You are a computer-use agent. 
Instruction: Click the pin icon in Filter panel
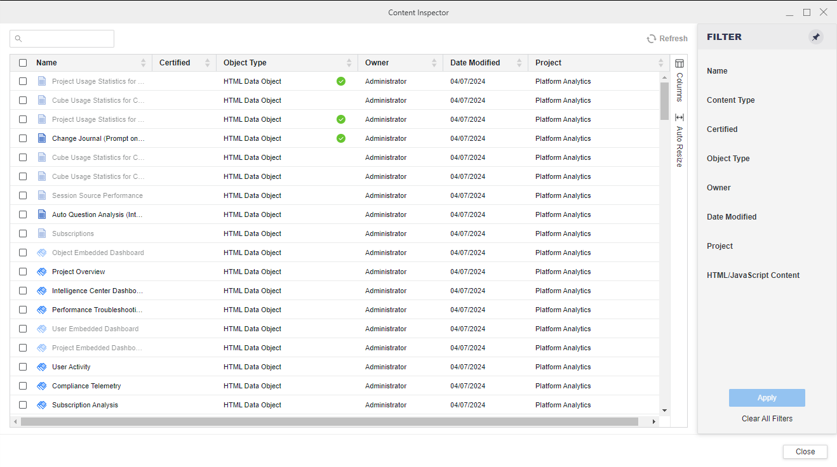(815, 37)
